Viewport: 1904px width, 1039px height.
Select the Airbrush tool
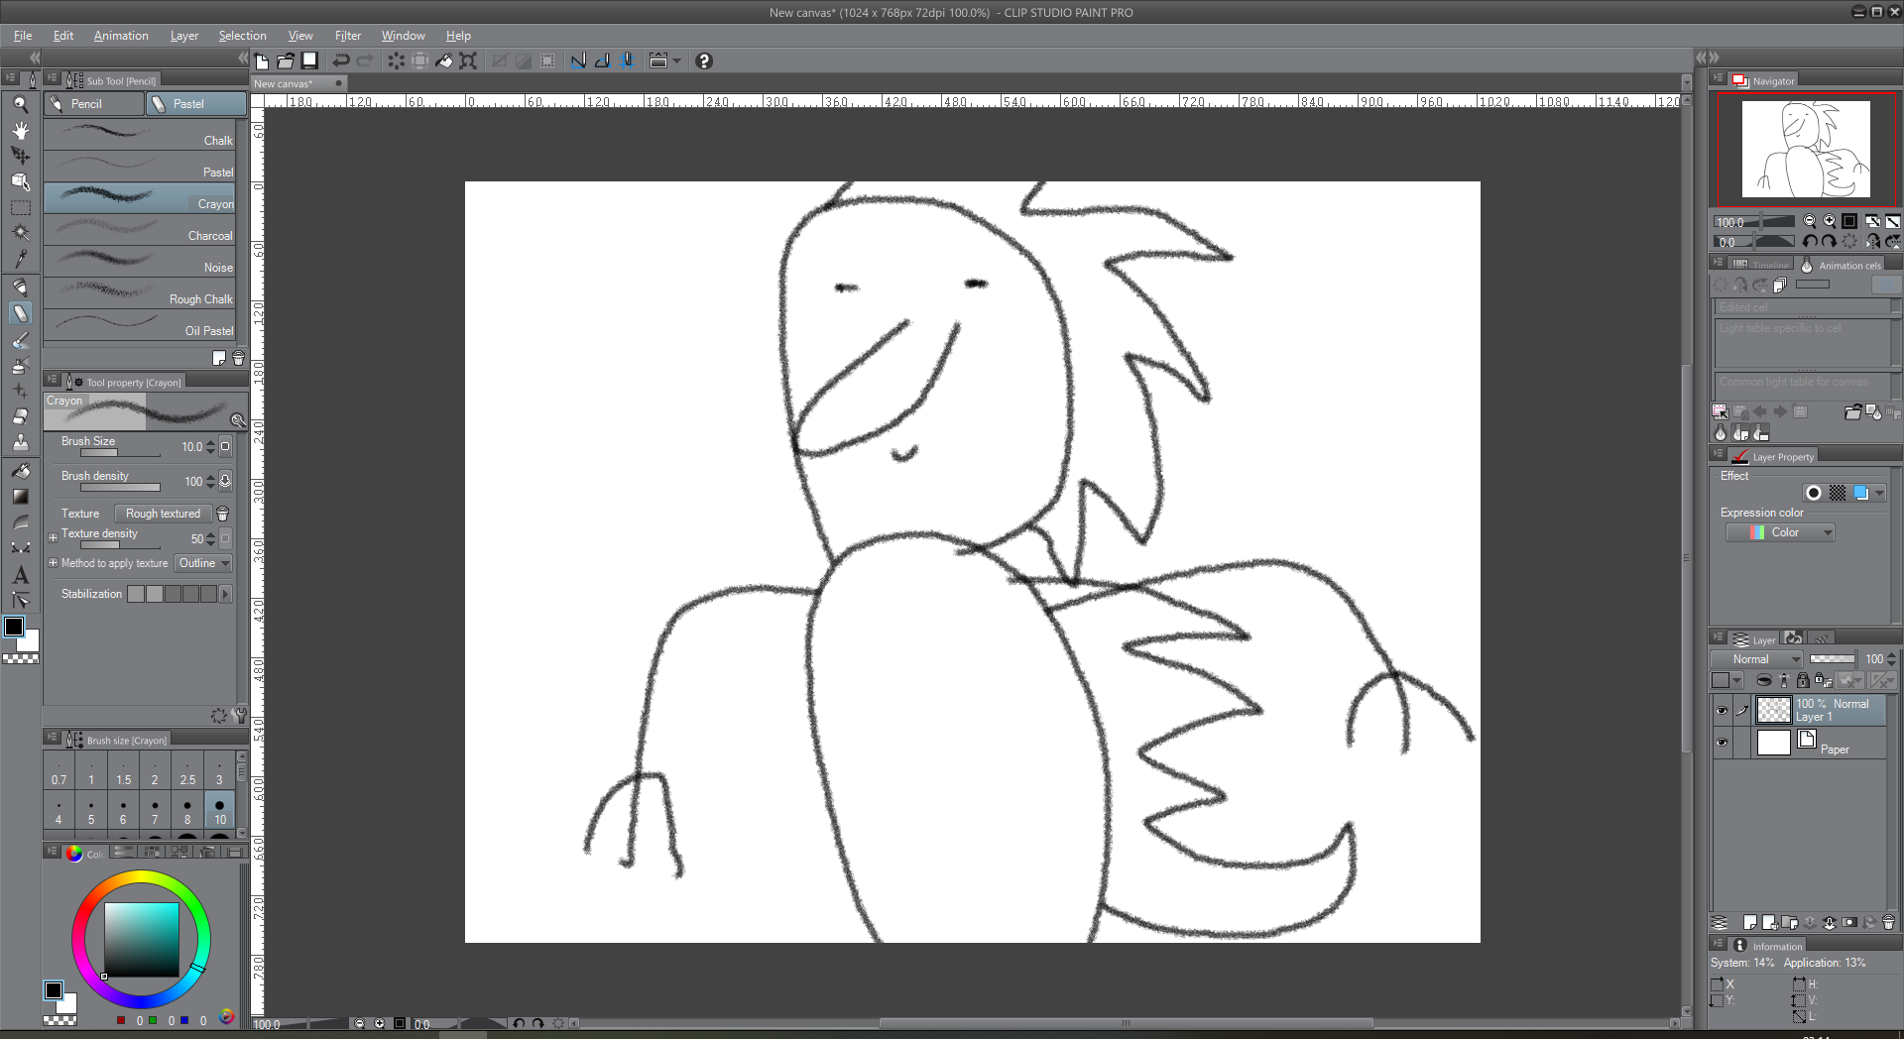(20, 365)
